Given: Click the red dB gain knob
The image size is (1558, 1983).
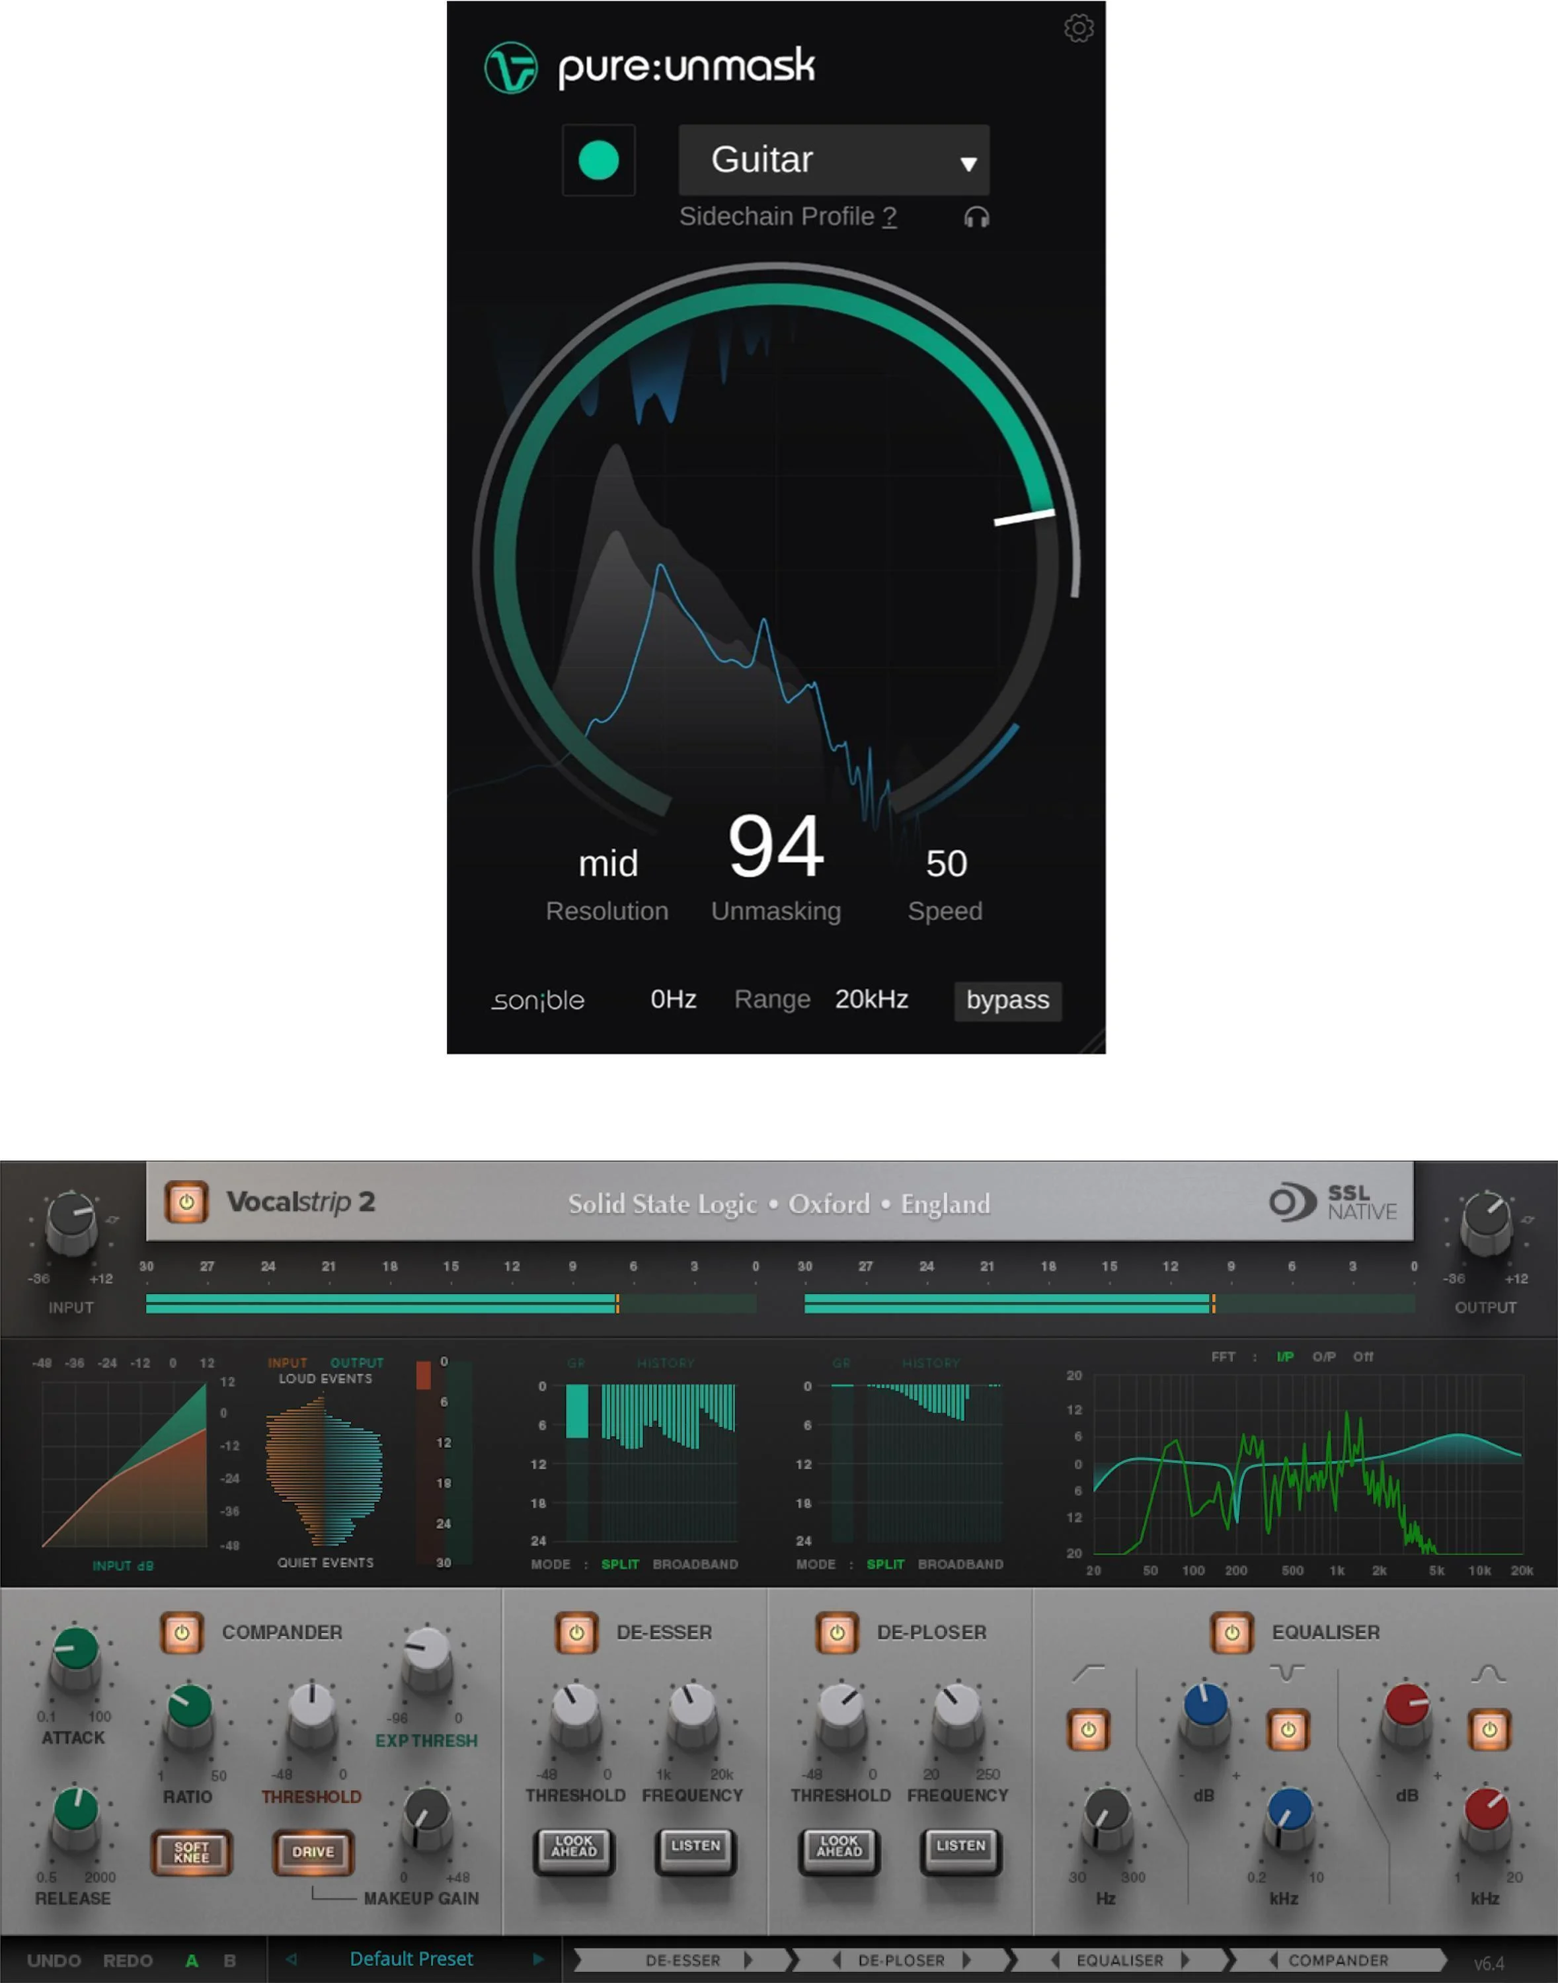Looking at the screenshot, I should pos(1407,1715).
